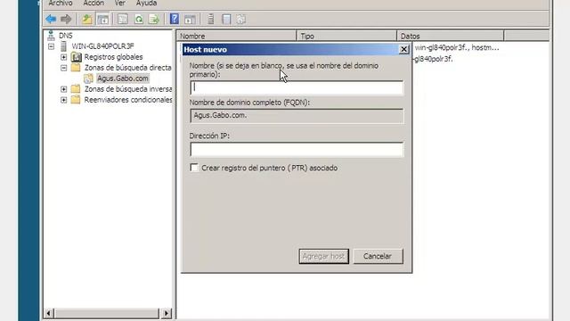This screenshot has height=321, width=570.
Task: Click FQDN field showing Agus.Gabo.com.
Action: pyautogui.click(x=297, y=116)
